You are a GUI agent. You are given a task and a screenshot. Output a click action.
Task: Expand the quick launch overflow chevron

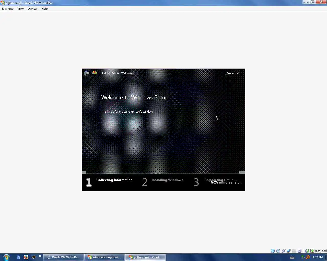click(40, 256)
